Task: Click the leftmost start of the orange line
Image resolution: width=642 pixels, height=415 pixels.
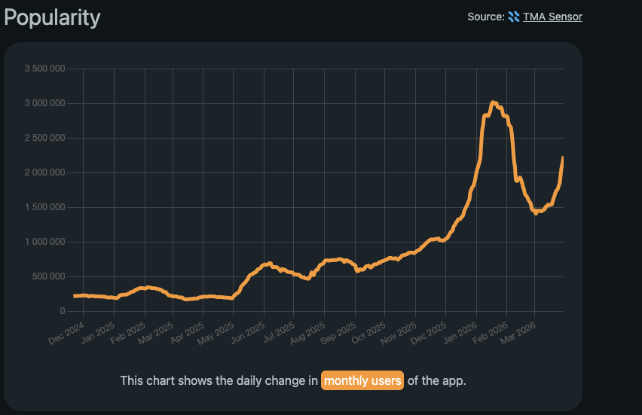Action: click(75, 296)
